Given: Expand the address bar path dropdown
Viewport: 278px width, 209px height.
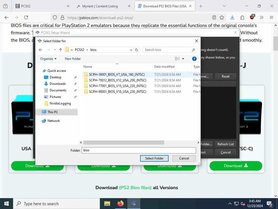Looking at the screenshot, I should pyautogui.click(x=131, y=50).
